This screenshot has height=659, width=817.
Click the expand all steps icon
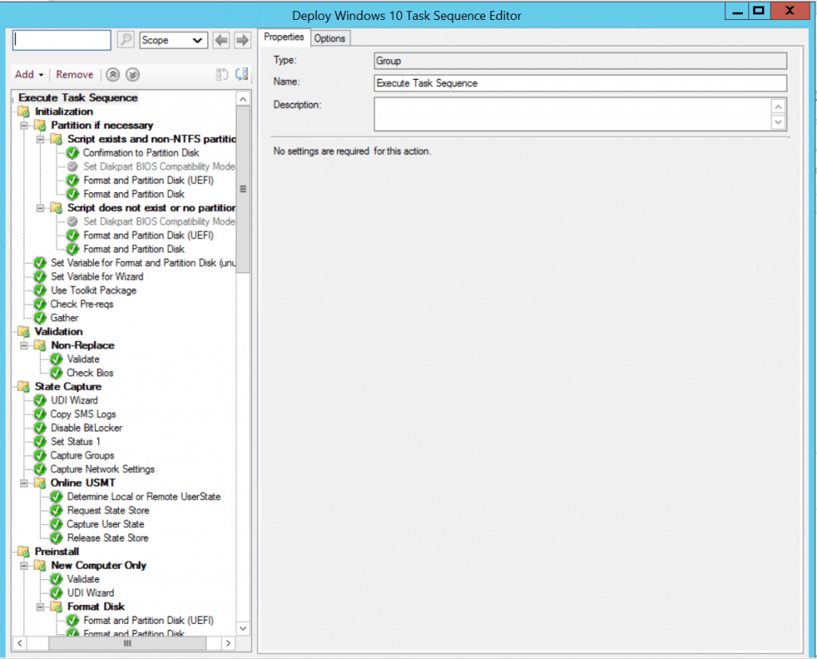(x=242, y=74)
